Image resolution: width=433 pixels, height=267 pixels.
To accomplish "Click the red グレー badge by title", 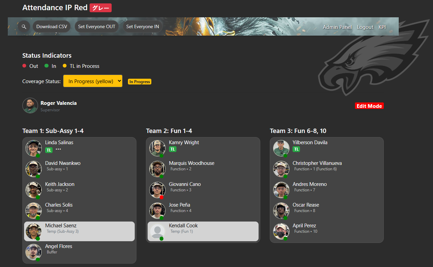I will pos(100,8).
